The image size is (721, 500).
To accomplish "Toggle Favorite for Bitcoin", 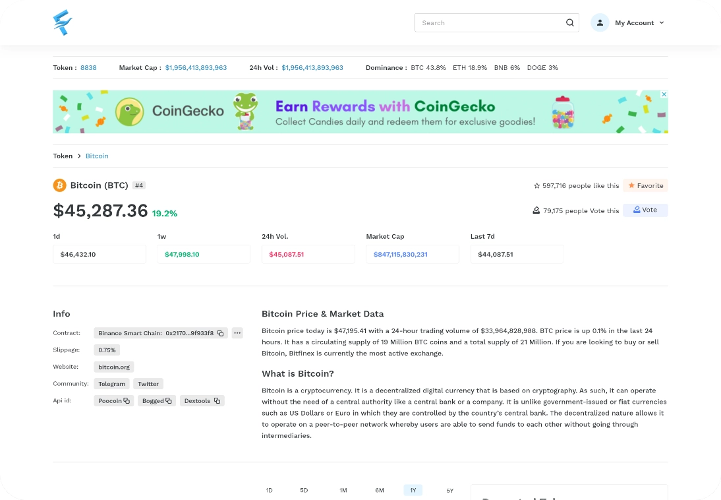I will (x=645, y=185).
